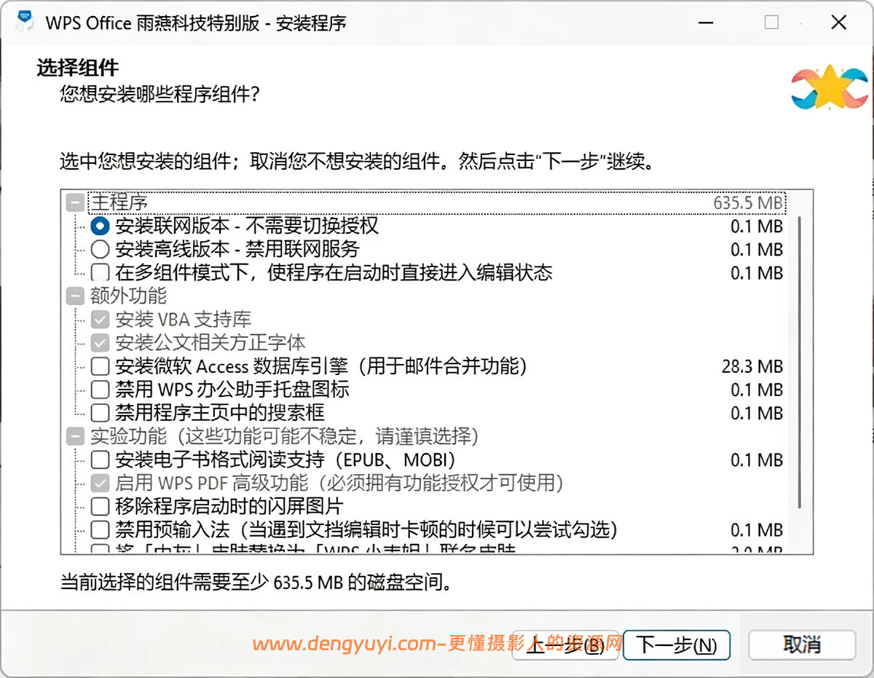Close the installer window
Screen dimensions: 874x678
click(x=838, y=23)
